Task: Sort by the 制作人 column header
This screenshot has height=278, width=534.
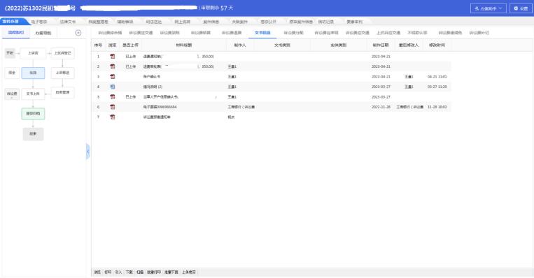Action: click(x=240, y=45)
